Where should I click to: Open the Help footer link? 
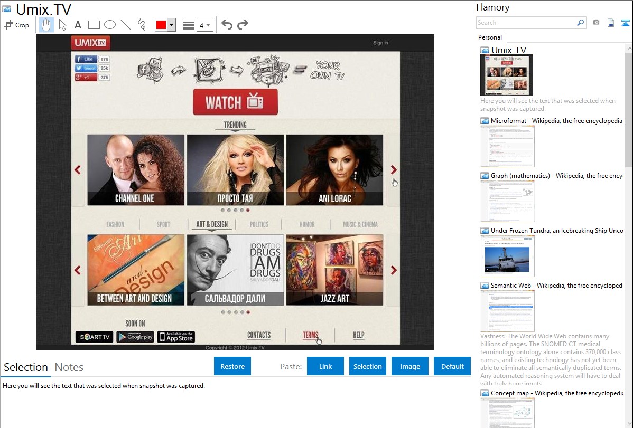(x=358, y=335)
